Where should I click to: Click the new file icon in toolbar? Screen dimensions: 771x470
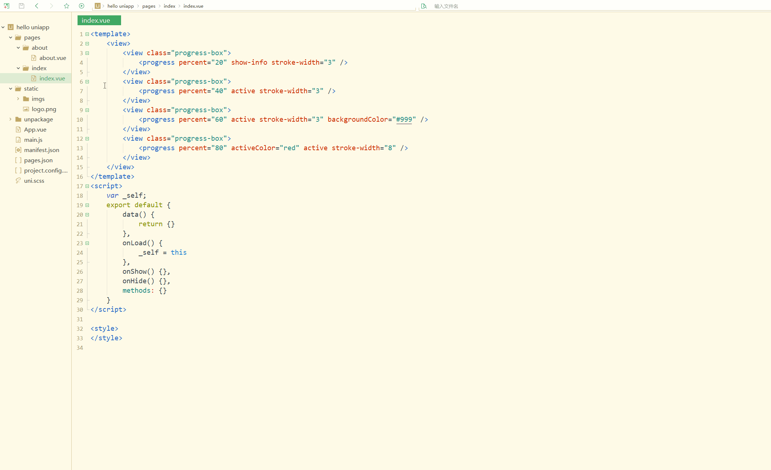(7, 6)
